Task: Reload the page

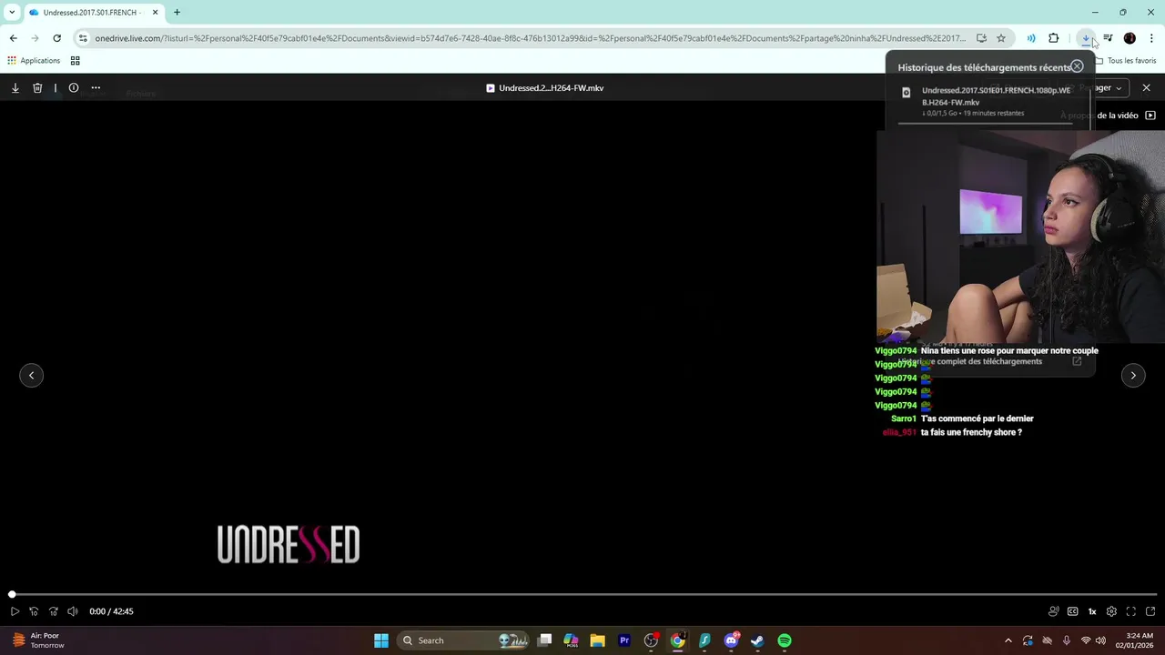Action: [56, 38]
